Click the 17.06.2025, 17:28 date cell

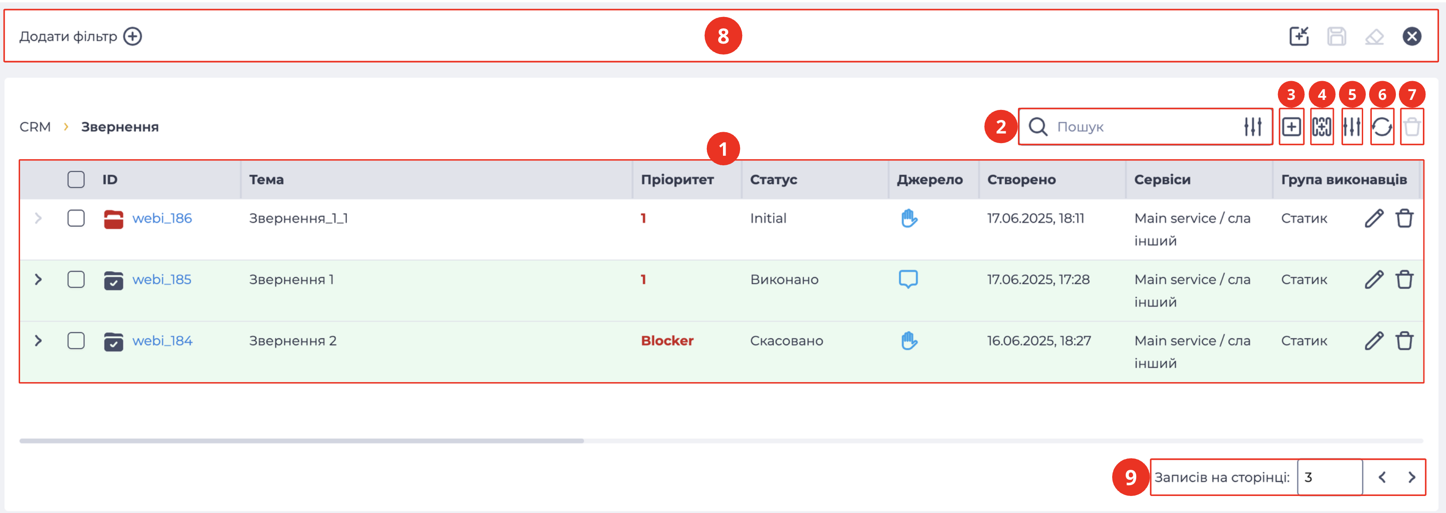coord(1038,280)
